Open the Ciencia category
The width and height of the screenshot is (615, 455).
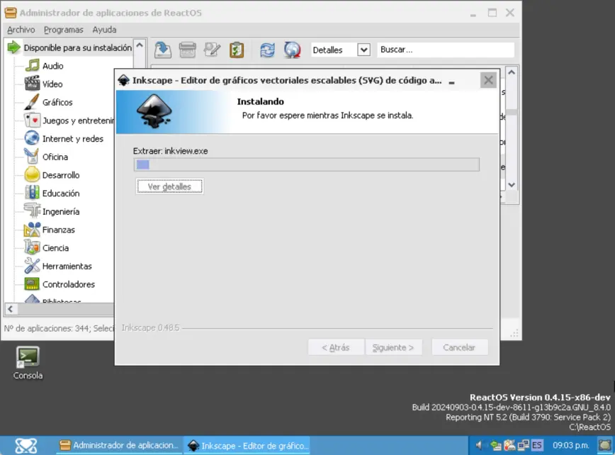tap(55, 248)
